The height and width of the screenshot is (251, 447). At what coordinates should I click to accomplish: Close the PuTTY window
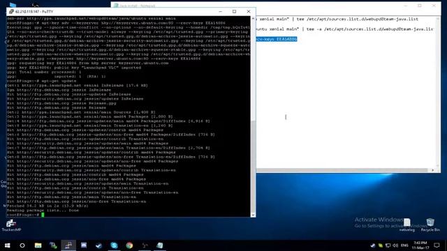click(249, 11)
